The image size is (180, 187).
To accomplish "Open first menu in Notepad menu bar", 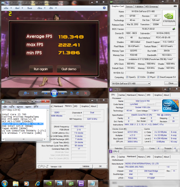I will tap(5, 106).
